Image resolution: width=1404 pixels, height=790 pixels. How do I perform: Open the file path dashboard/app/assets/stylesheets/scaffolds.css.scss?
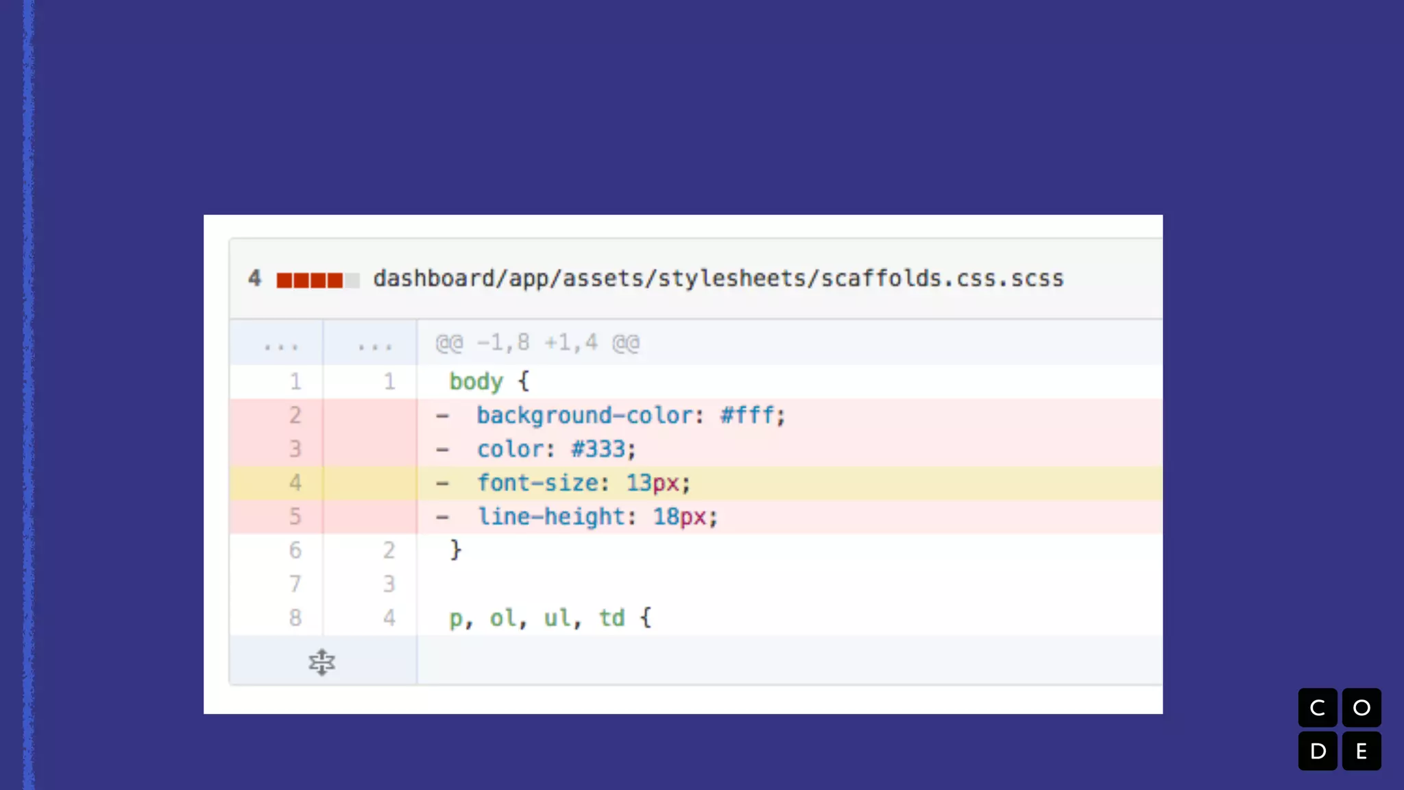718,278
